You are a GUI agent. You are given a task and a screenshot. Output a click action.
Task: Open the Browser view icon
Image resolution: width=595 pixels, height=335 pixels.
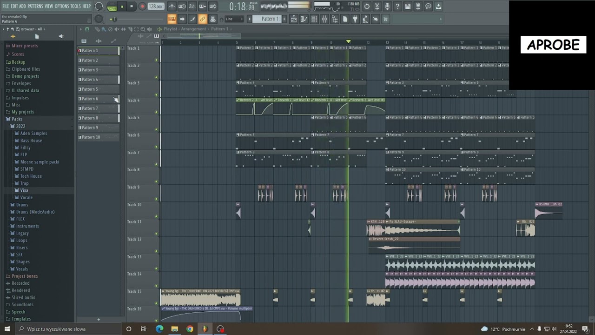click(335, 19)
